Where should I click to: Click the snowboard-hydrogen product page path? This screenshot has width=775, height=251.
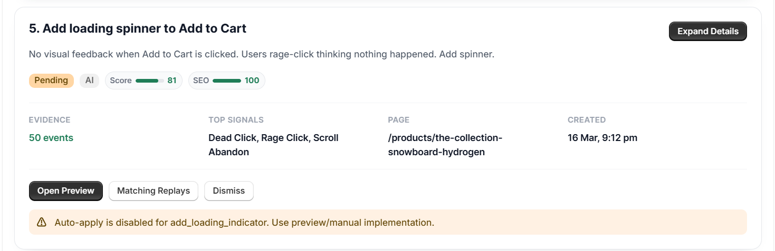point(445,145)
